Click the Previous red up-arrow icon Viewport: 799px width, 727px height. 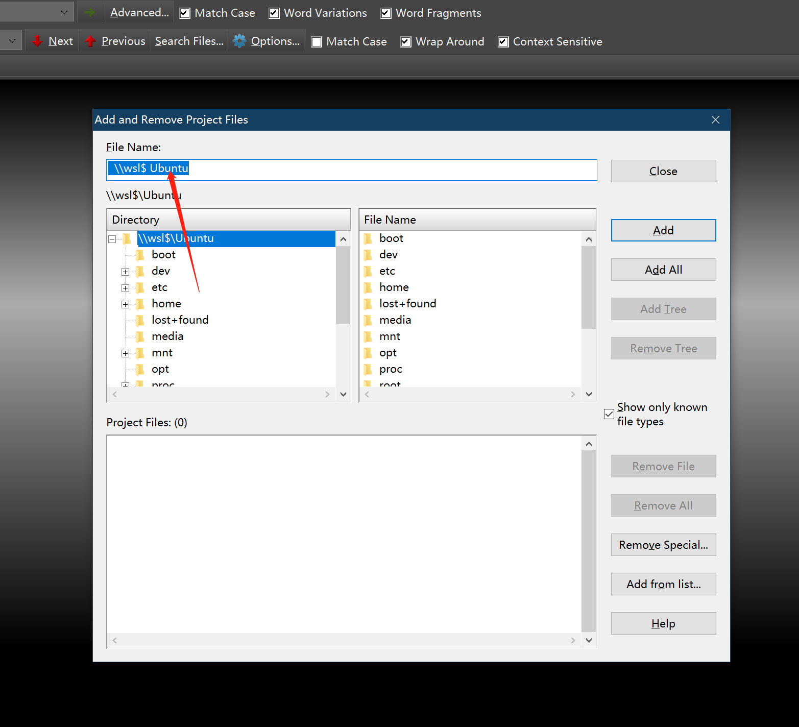click(x=90, y=41)
